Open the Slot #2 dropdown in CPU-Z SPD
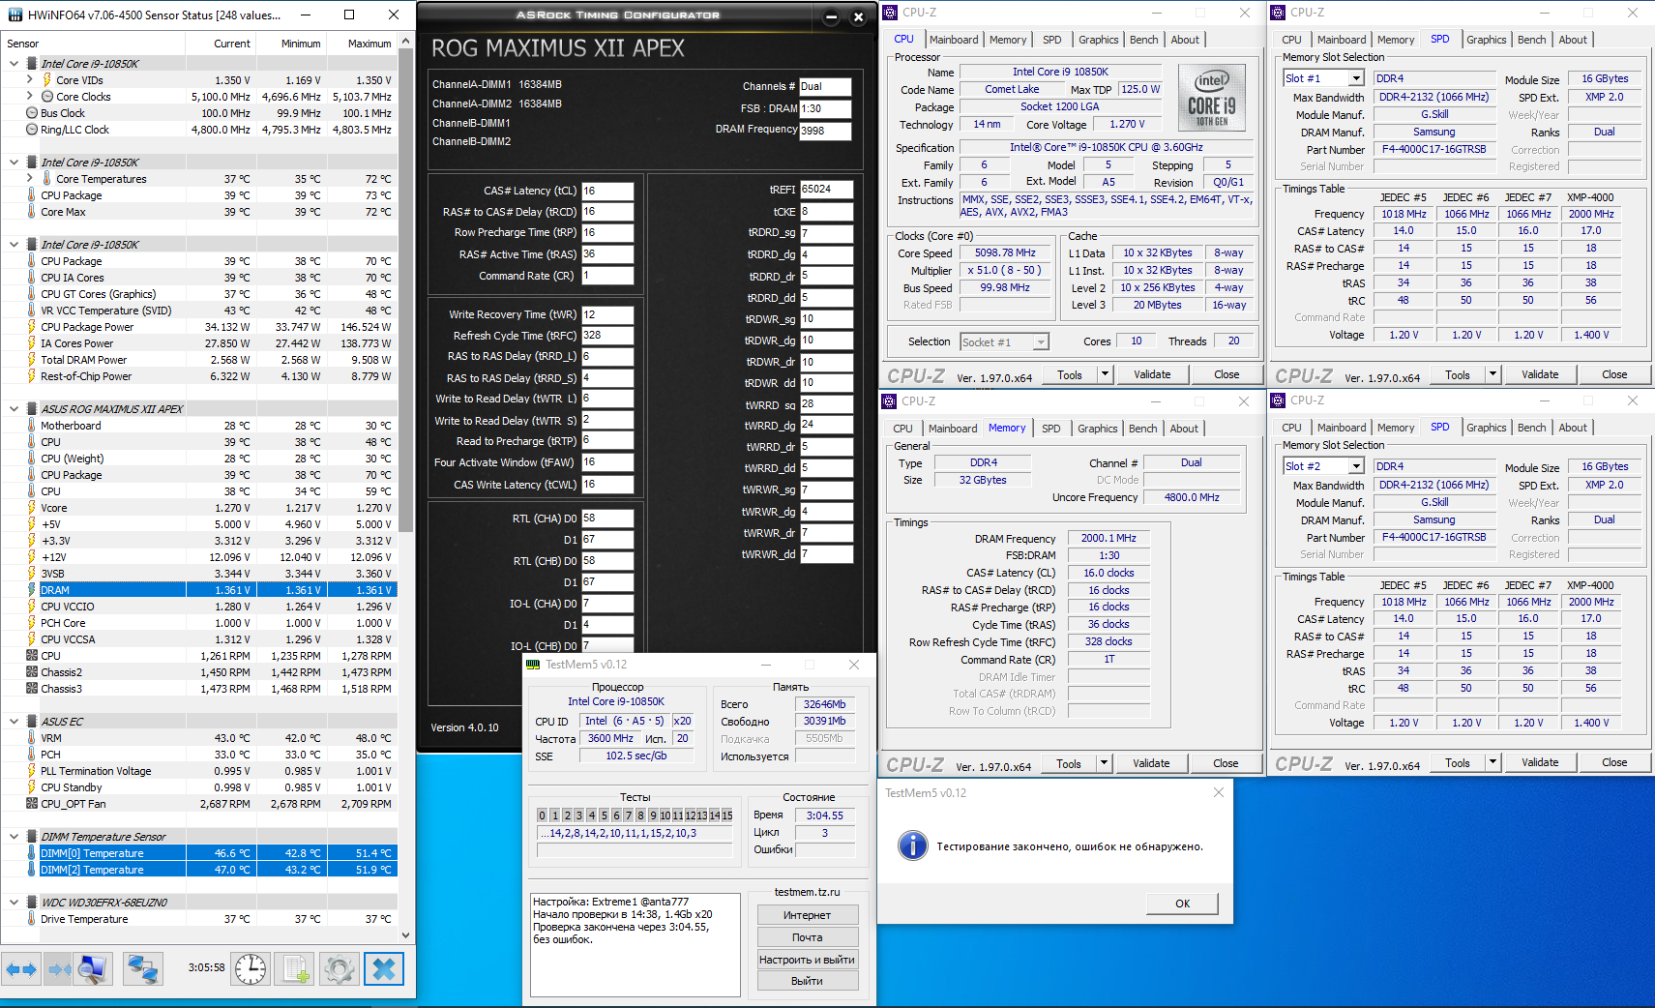 tap(1356, 466)
